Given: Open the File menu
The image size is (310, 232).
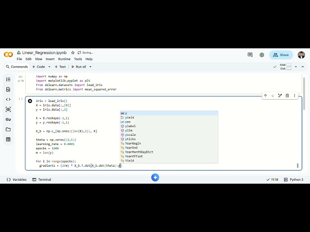Looking at the screenshot, I should (19, 59).
